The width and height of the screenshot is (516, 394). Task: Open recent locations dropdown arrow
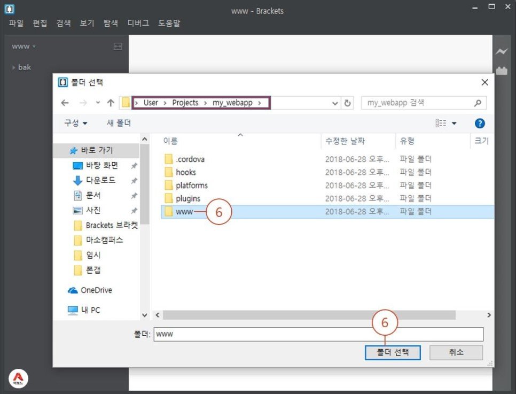point(98,103)
